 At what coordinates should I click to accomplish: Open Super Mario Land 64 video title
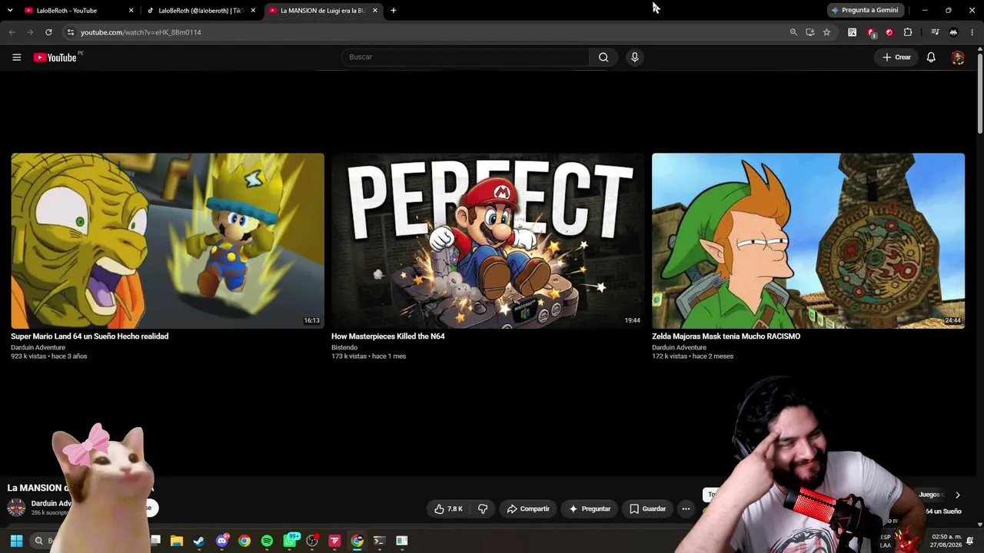(89, 336)
